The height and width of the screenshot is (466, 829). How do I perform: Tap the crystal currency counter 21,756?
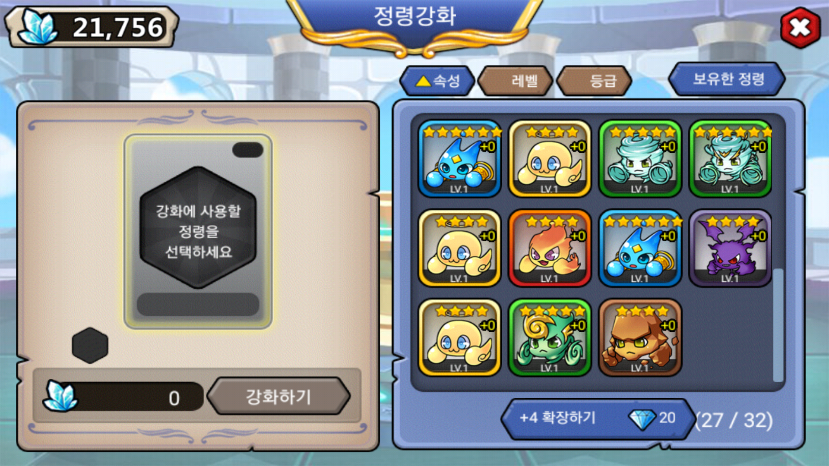[x=92, y=27]
